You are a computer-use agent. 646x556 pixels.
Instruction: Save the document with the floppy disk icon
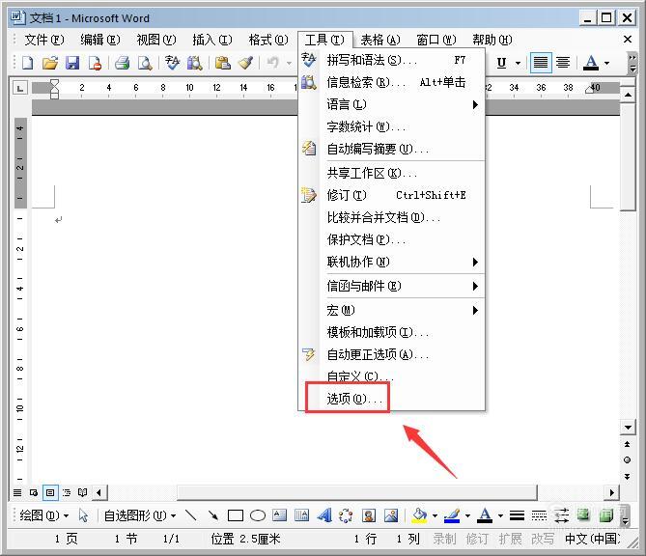click(72, 63)
